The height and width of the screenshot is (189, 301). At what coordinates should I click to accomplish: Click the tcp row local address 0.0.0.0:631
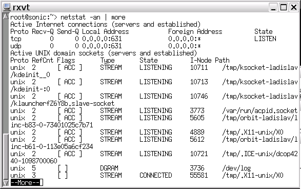click(x=102, y=39)
